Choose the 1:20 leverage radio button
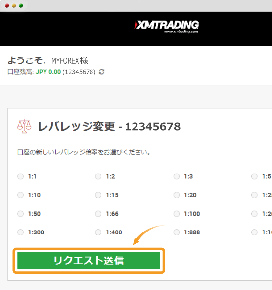 (177, 195)
